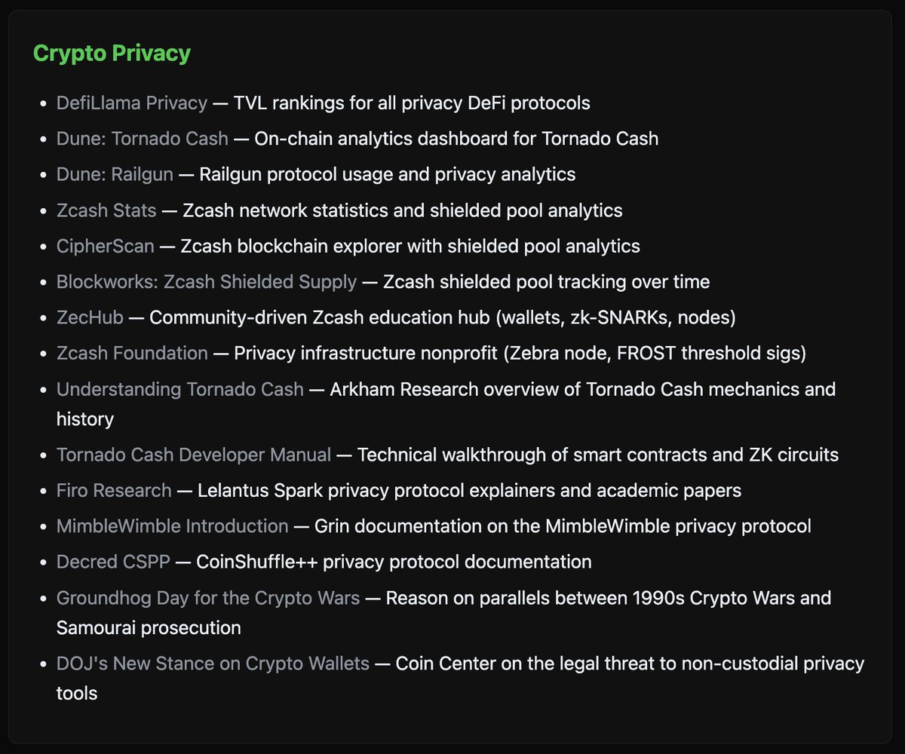The image size is (905, 754).
Task: Open the MimbleWimble Introduction link
Action: coord(173,526)
